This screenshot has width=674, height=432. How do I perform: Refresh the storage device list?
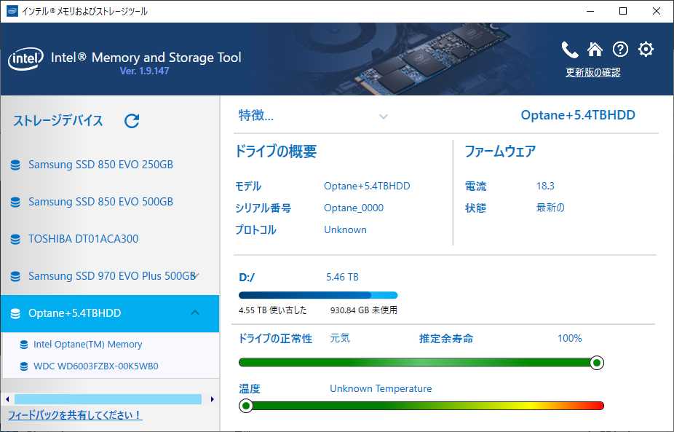(x=132, y=121)
